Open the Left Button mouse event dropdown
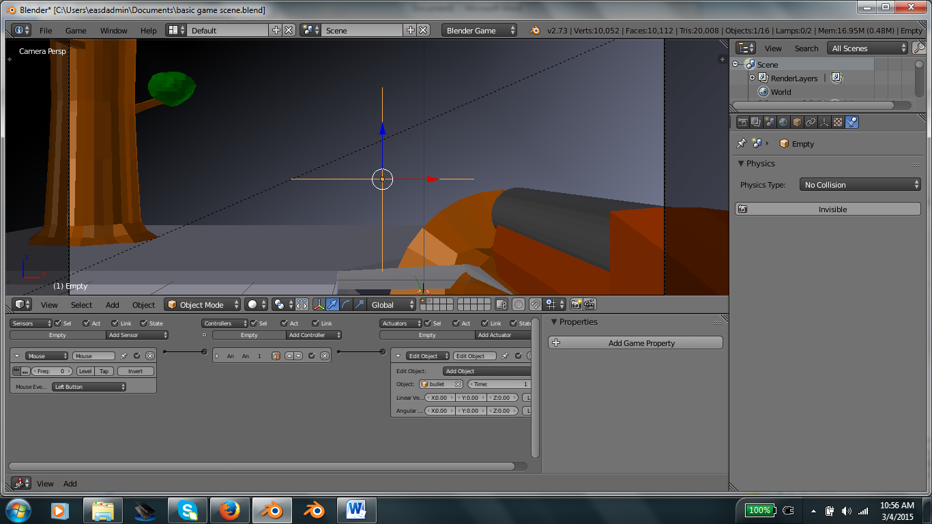The width and height of the screenshot is (932, 524). tap(89, 387)
